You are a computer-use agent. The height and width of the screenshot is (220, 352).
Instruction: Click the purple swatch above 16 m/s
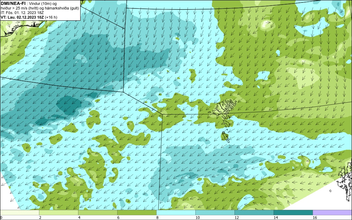pos(332,212)
